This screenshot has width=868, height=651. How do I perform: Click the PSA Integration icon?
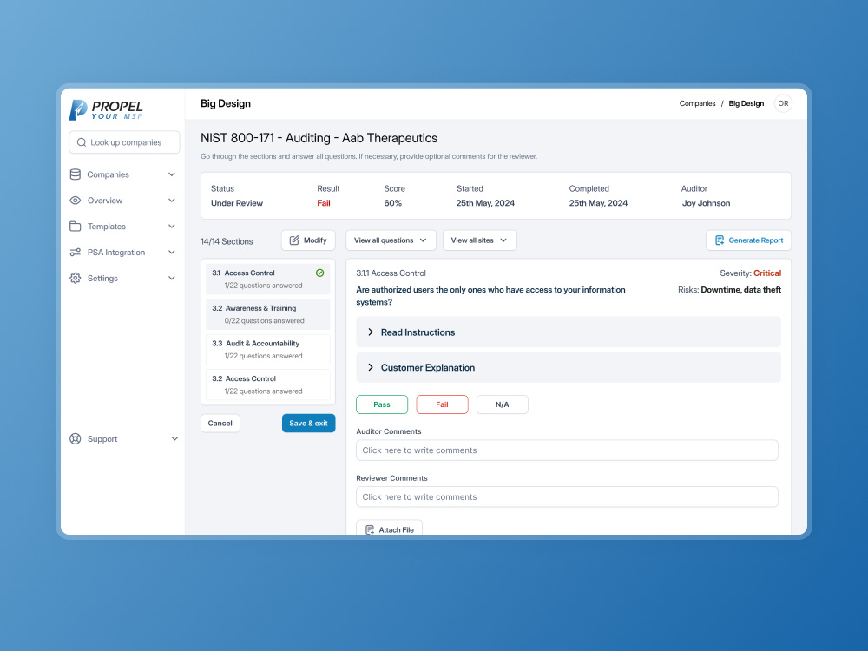pyautogui.click(x=76, y=252)
